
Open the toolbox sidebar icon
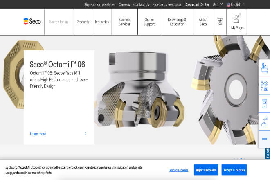pyautogui.click(x=264, y=68)
